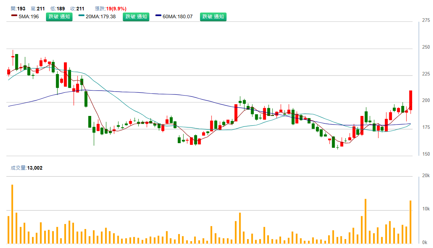
Task: Select the 5MA:196 label
Action: point(29,16)
